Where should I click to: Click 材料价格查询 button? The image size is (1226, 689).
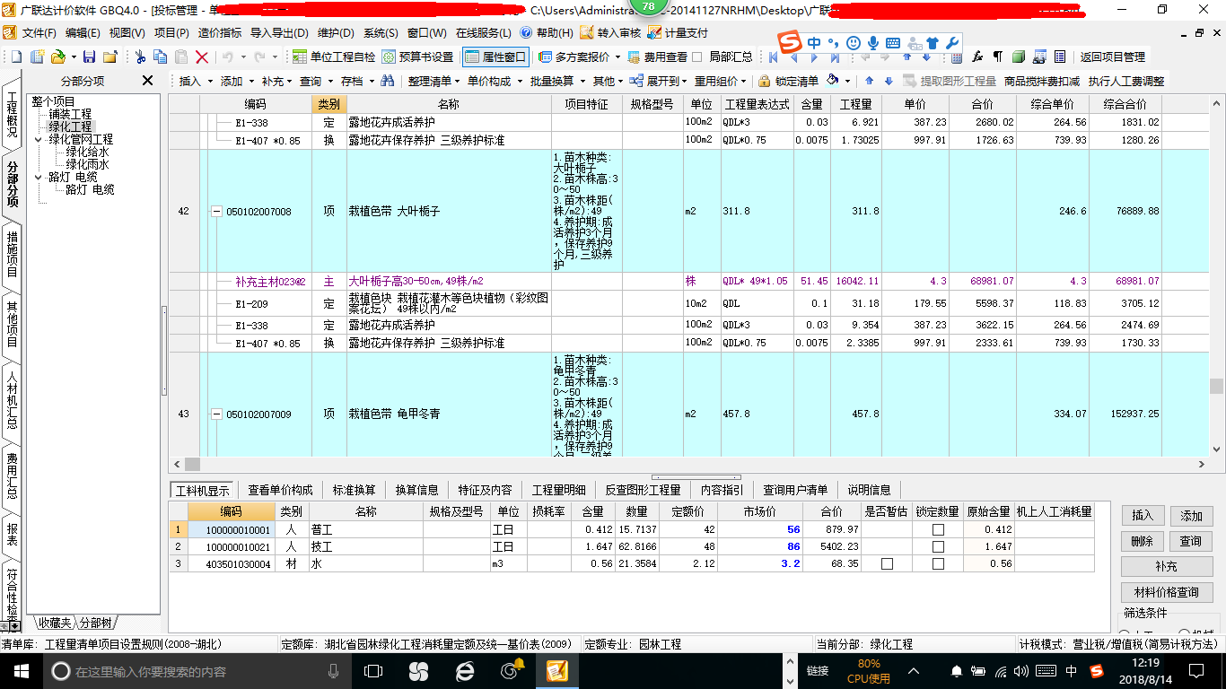[1167, 592]
